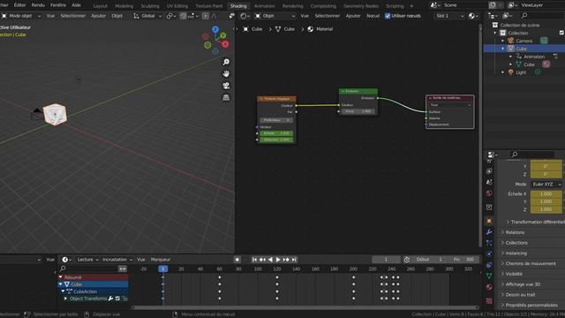Viewport: 565px width, 318px height.
Task: Open the node editor Ajouter menu
Action: pos(353,16)
